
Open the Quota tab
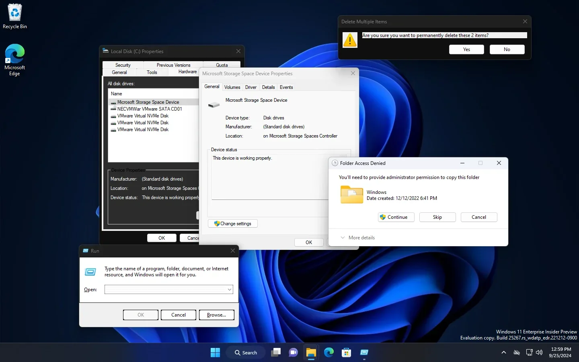point(222,65)
